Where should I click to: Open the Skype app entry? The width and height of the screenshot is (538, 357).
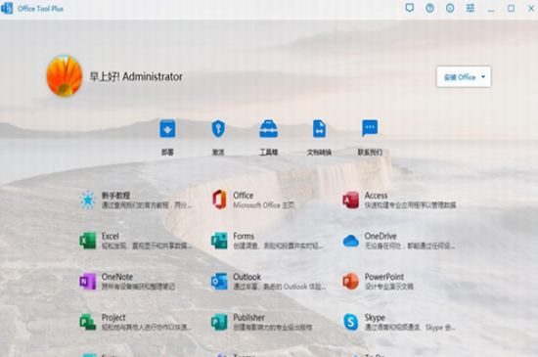point(399,323)
